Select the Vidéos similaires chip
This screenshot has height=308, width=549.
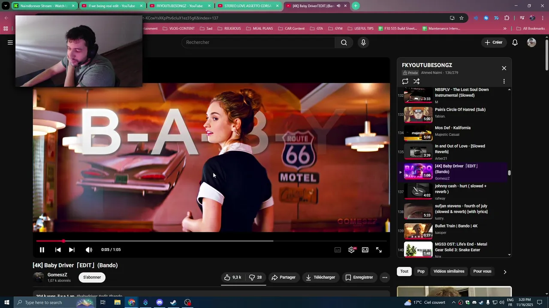click(449, 271)
